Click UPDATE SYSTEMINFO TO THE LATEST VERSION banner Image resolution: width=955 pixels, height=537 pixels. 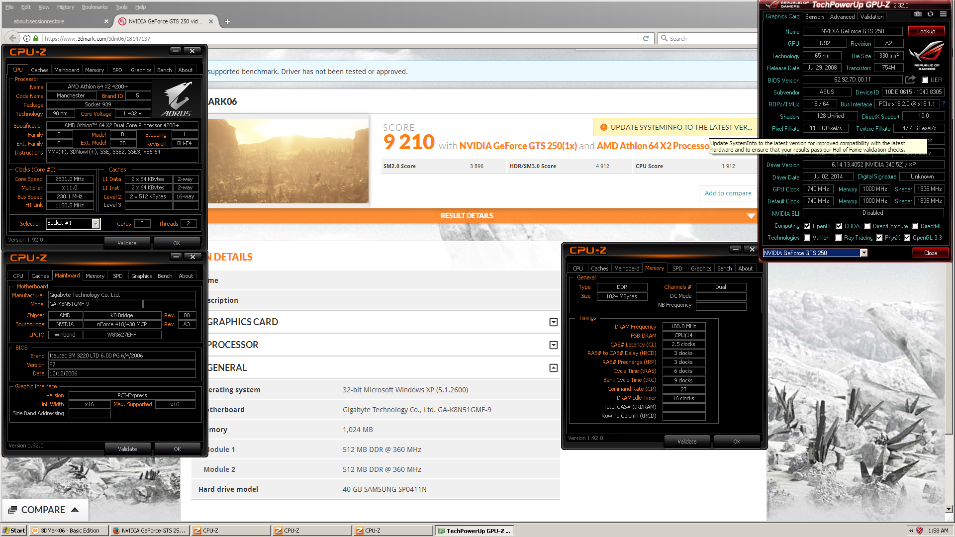point(675,127)
